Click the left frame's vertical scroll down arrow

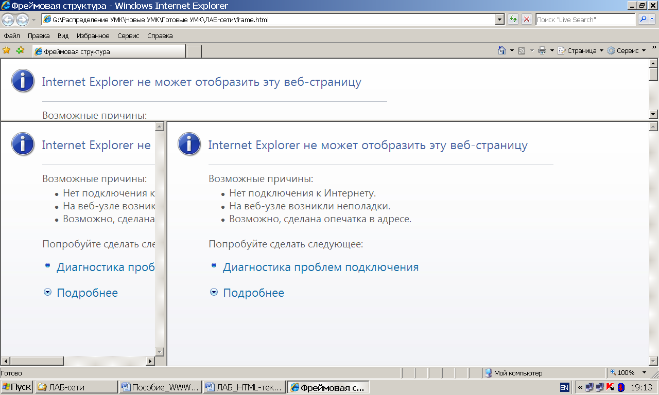(x=160, y=352)
